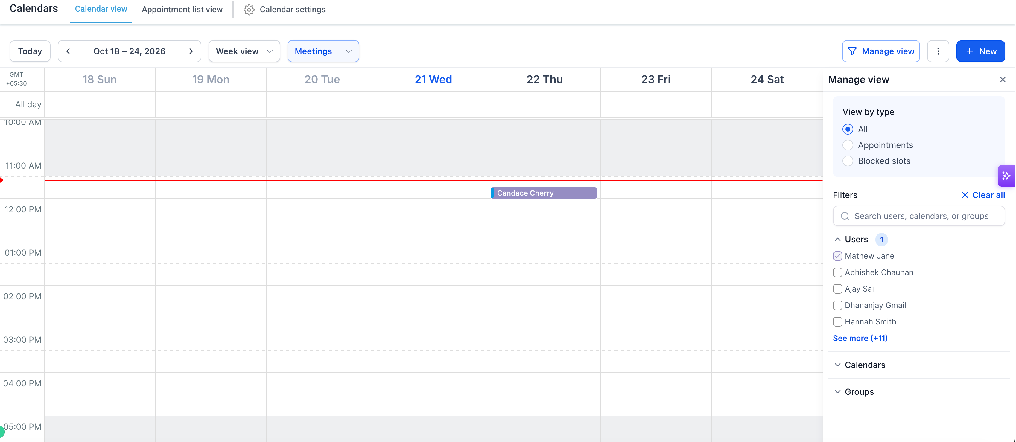Viewport: 1016px width, 442px height.
Task: Click the search magnifier icon in Filters
Action: click(845, 216)
